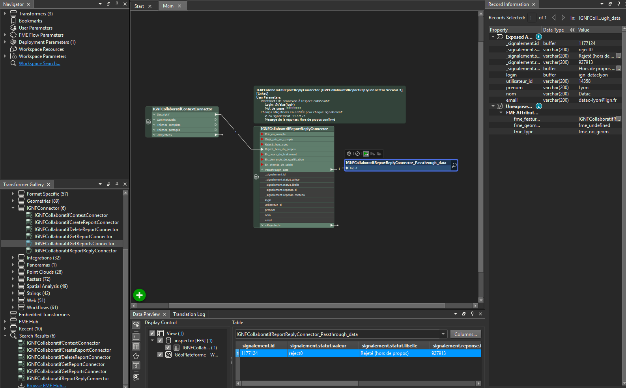Open Workspace Search link
This screenshot has height=388, width=626.
coord(39,63)
